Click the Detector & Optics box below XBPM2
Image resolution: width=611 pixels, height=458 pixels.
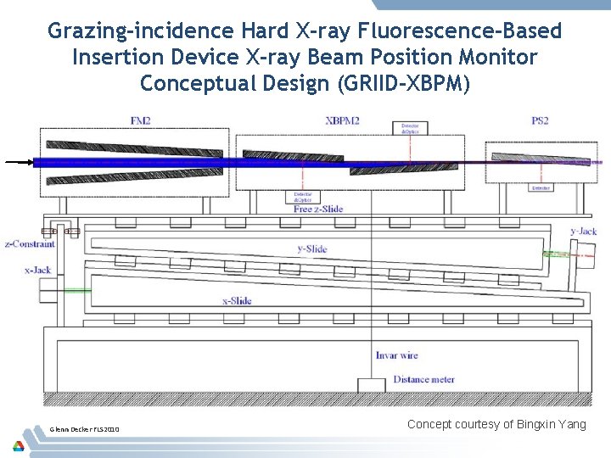click(x=303, y=197)
